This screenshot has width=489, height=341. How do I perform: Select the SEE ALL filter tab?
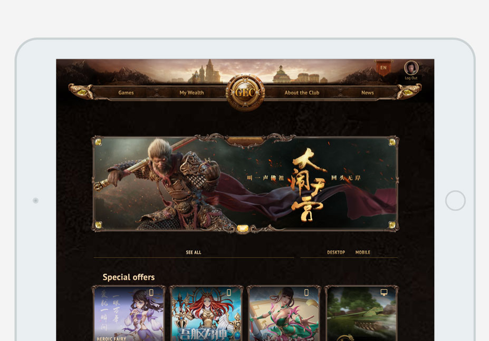[194, 252]
